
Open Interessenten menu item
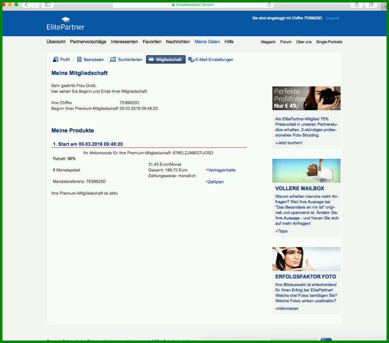click(x=124, y=42)
